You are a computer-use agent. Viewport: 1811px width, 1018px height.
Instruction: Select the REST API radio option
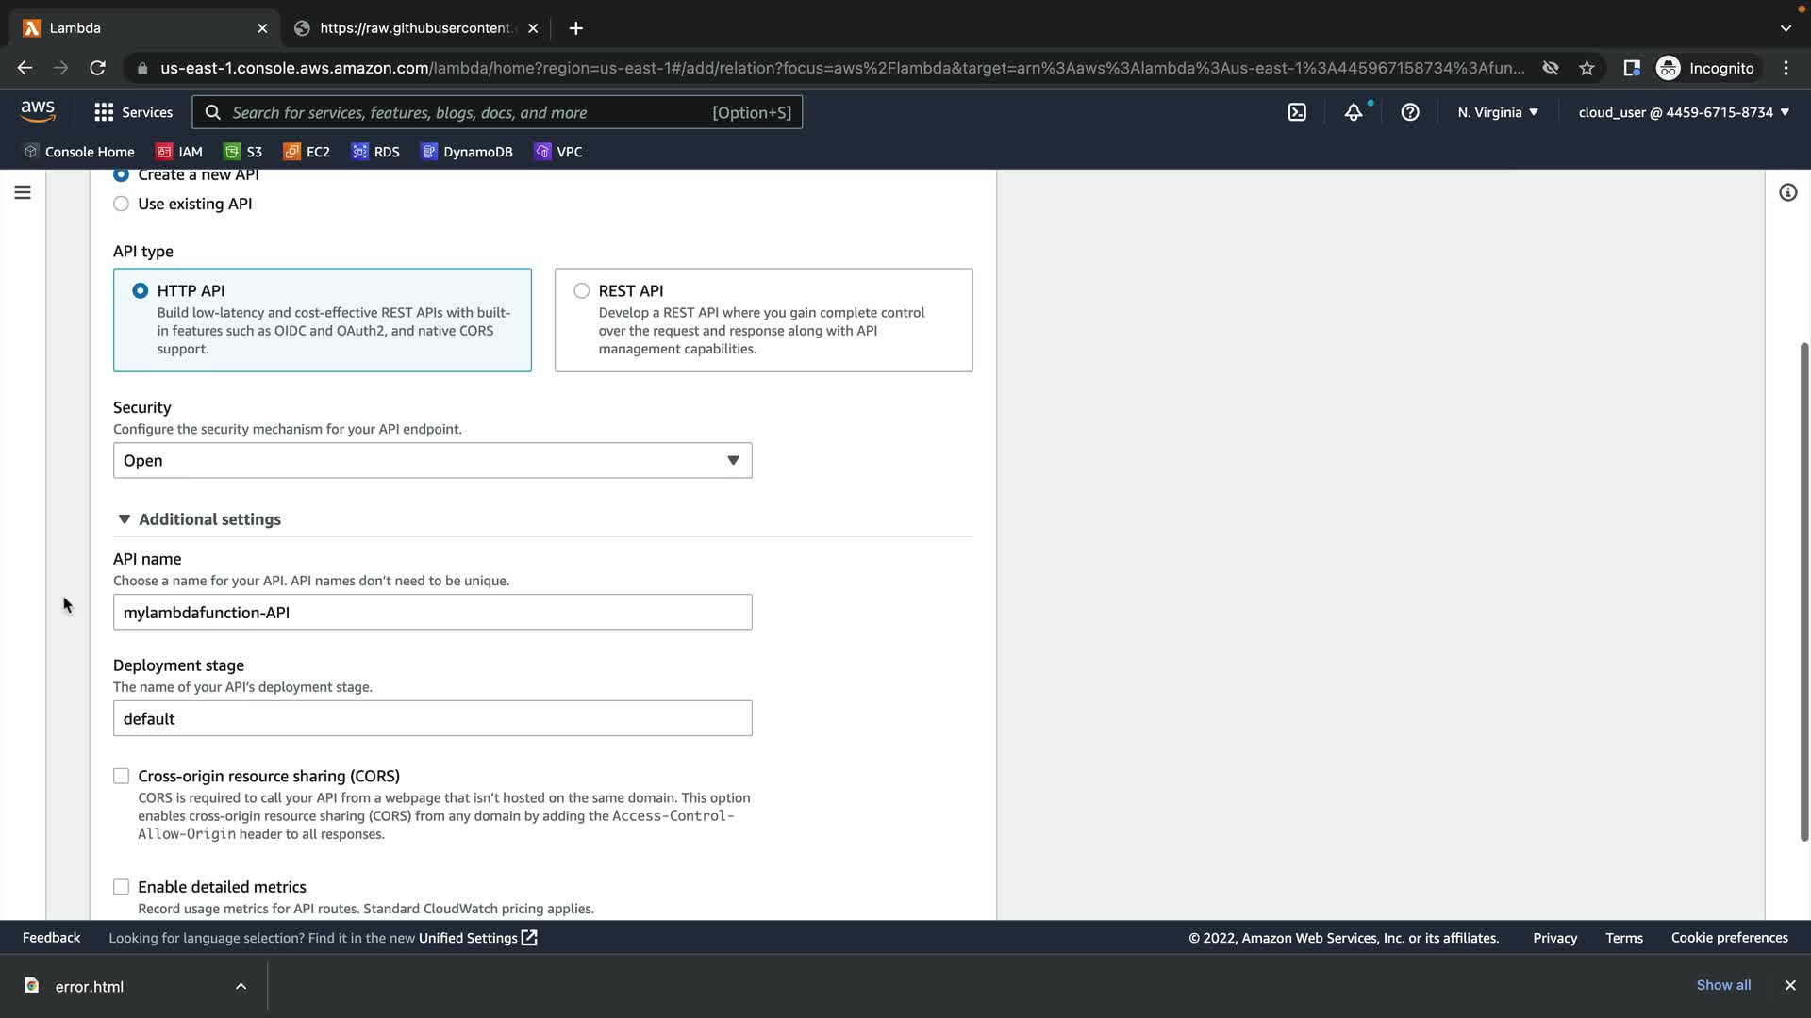582,291
